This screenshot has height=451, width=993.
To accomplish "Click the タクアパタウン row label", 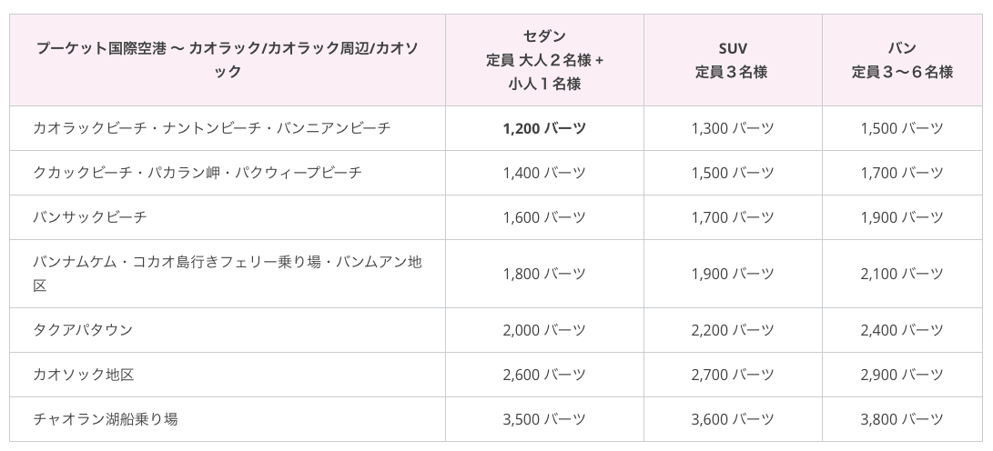I will (x=82, y=330).
